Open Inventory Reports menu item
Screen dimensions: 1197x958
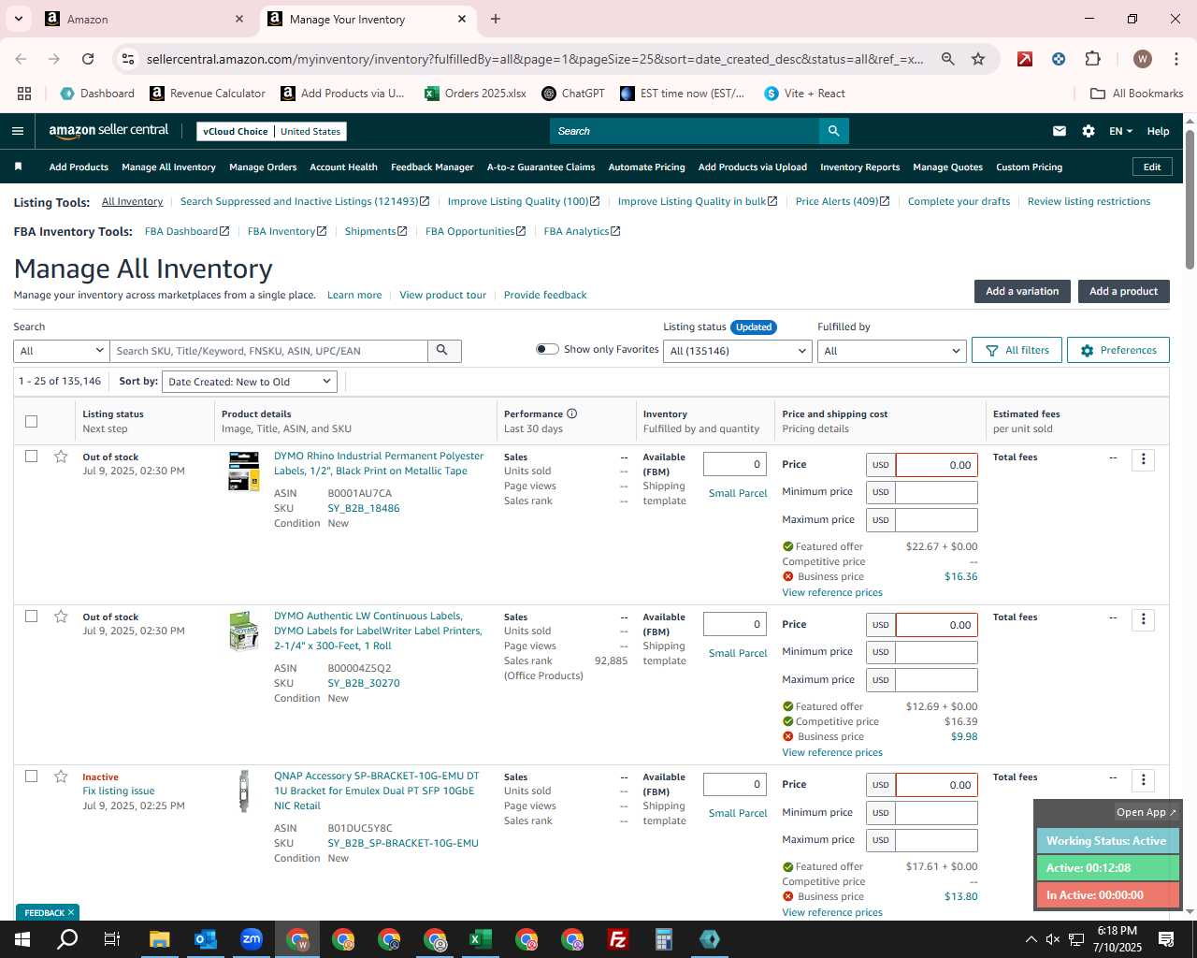click(859, 167)
